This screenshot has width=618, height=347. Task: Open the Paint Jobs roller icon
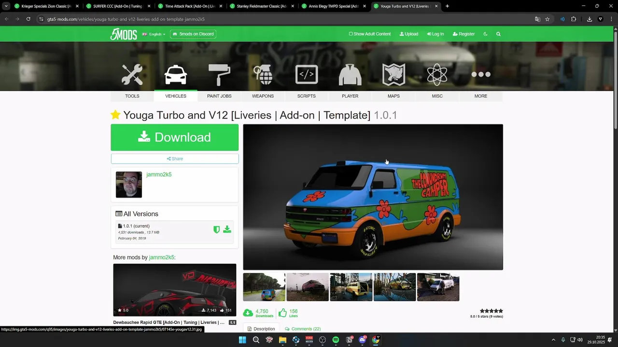(x=219, y=75)
